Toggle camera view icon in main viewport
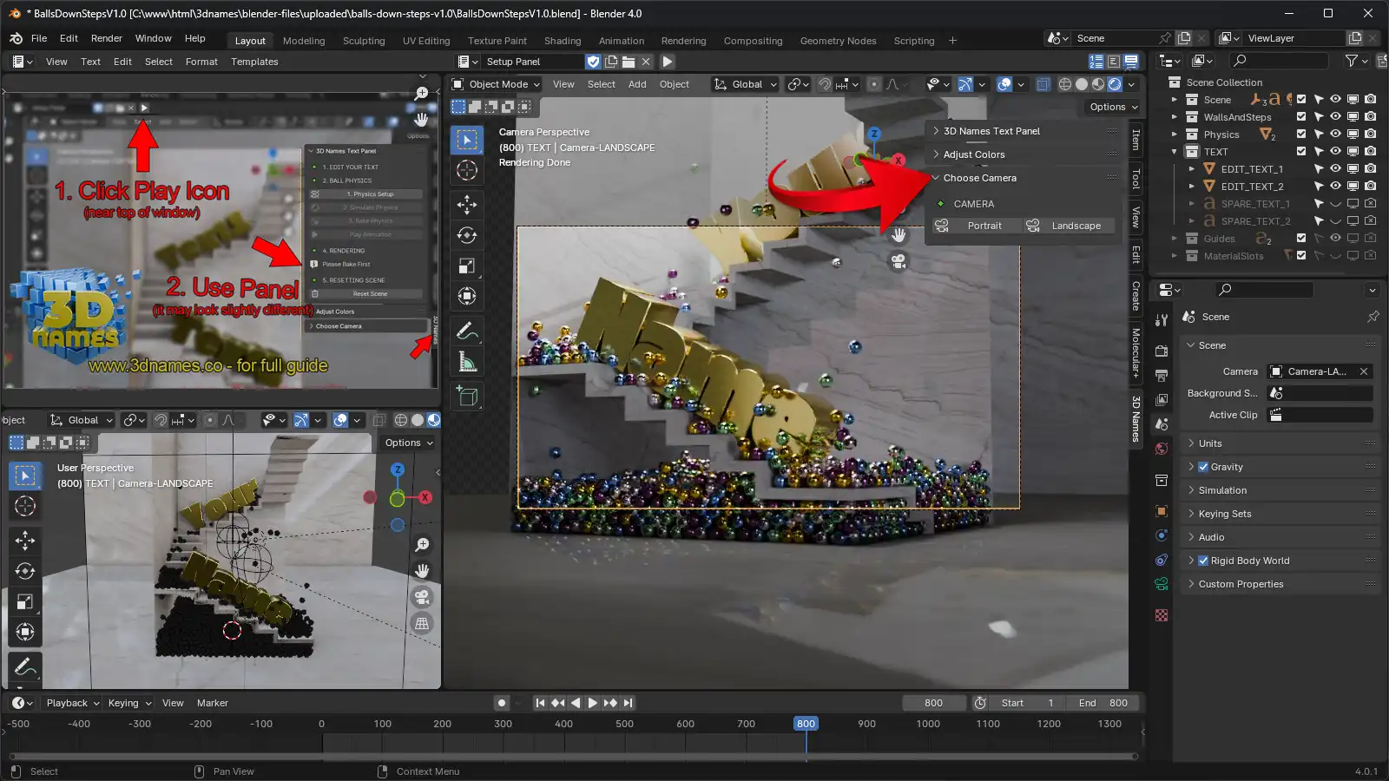This screenshot has width=1389, height=781. coord(899,261)
